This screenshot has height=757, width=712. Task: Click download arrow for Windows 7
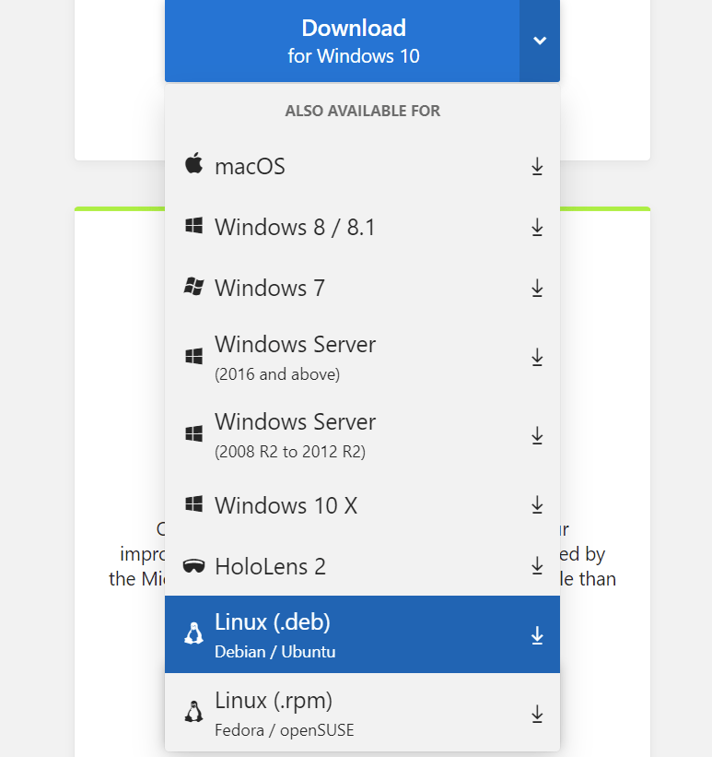(x=537, y=289)
